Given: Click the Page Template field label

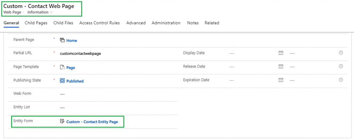Looking at the screenshot, I should click(x=26, y=67).
